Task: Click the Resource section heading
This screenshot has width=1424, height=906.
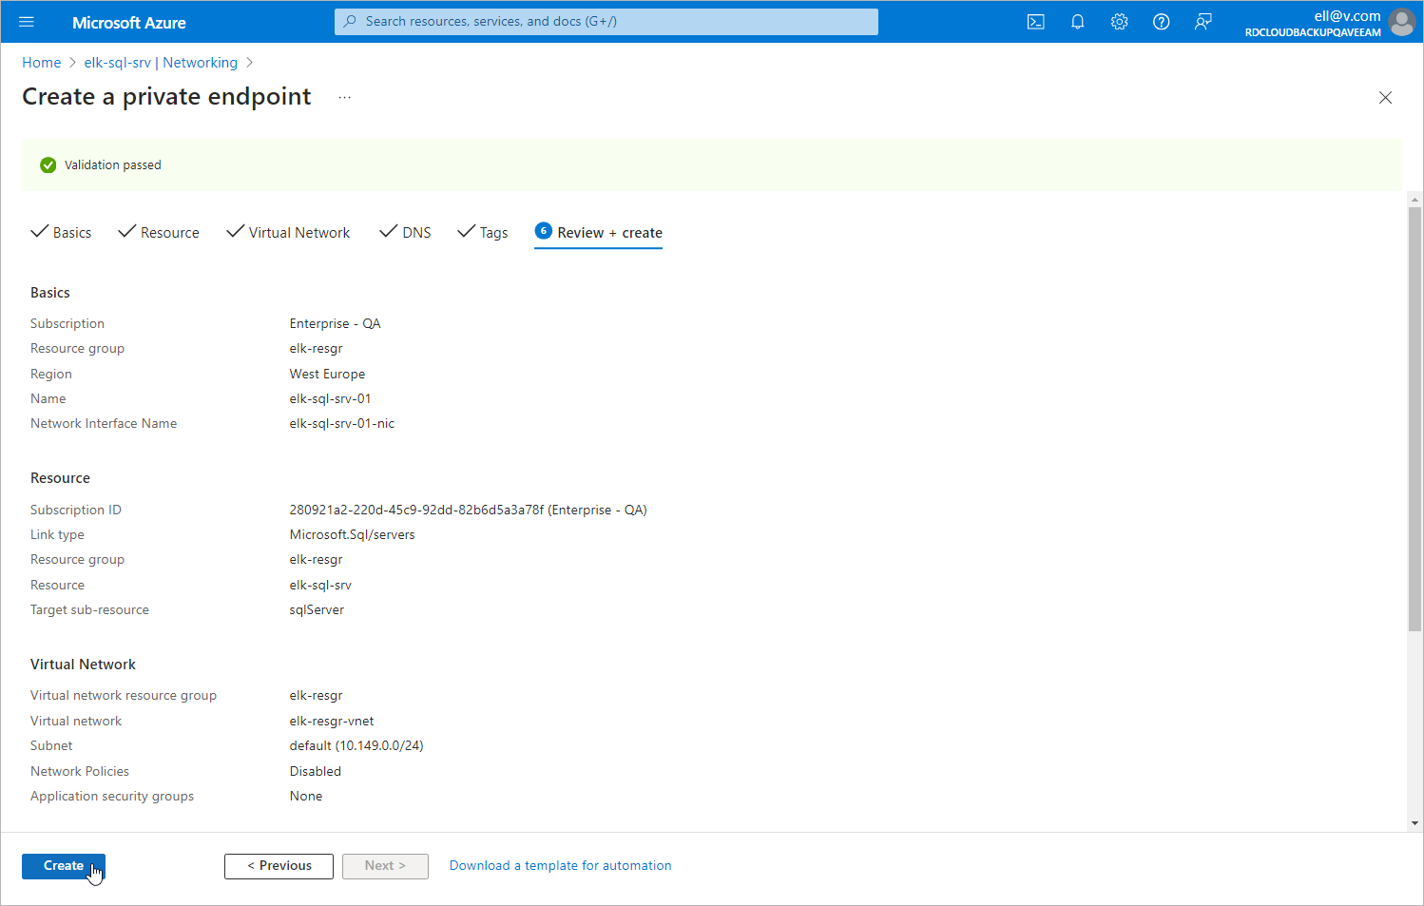Action: [60, 478]
